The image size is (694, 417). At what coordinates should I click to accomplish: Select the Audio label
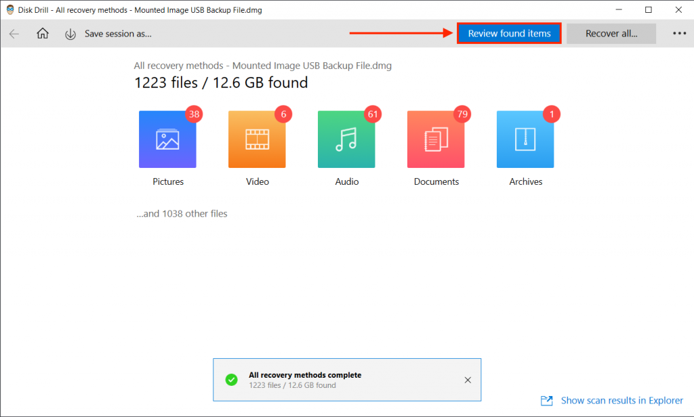[x=347, y=181]
